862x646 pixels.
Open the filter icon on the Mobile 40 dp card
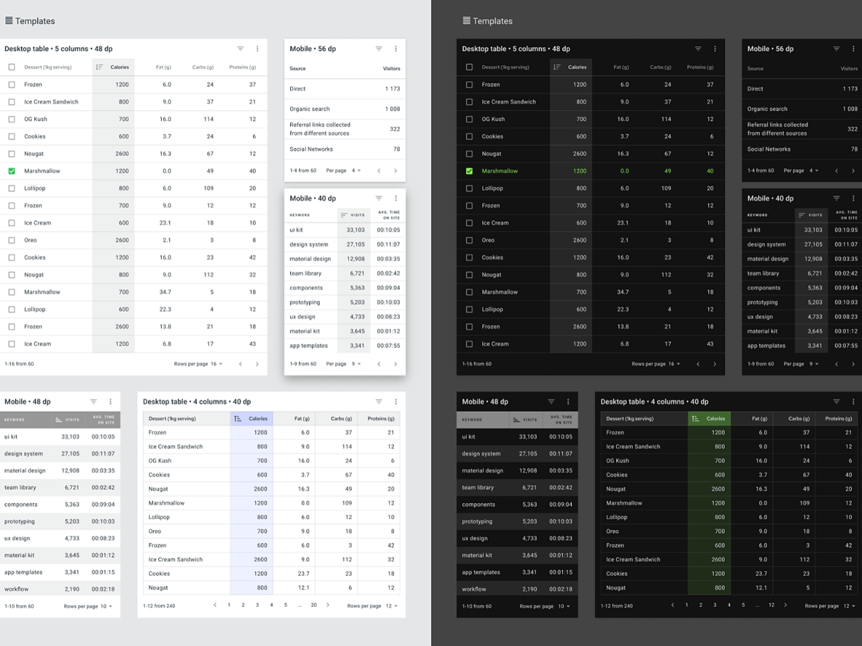(x=379, y=198)
